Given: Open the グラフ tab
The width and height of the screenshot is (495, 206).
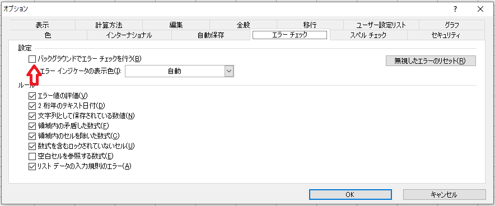Looking at the screenshot, I should [x=452, y=25].
